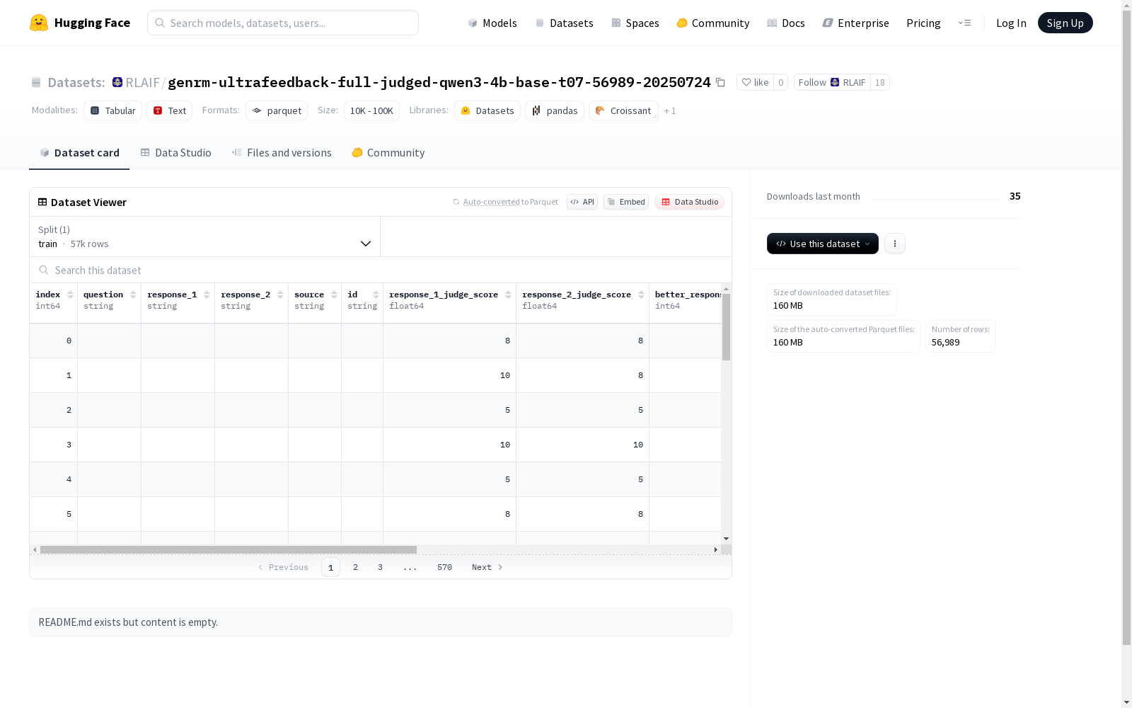Filter by Tabular modality tag
This screenshot has width=1132, height=708.
click(x=113, y=110)
